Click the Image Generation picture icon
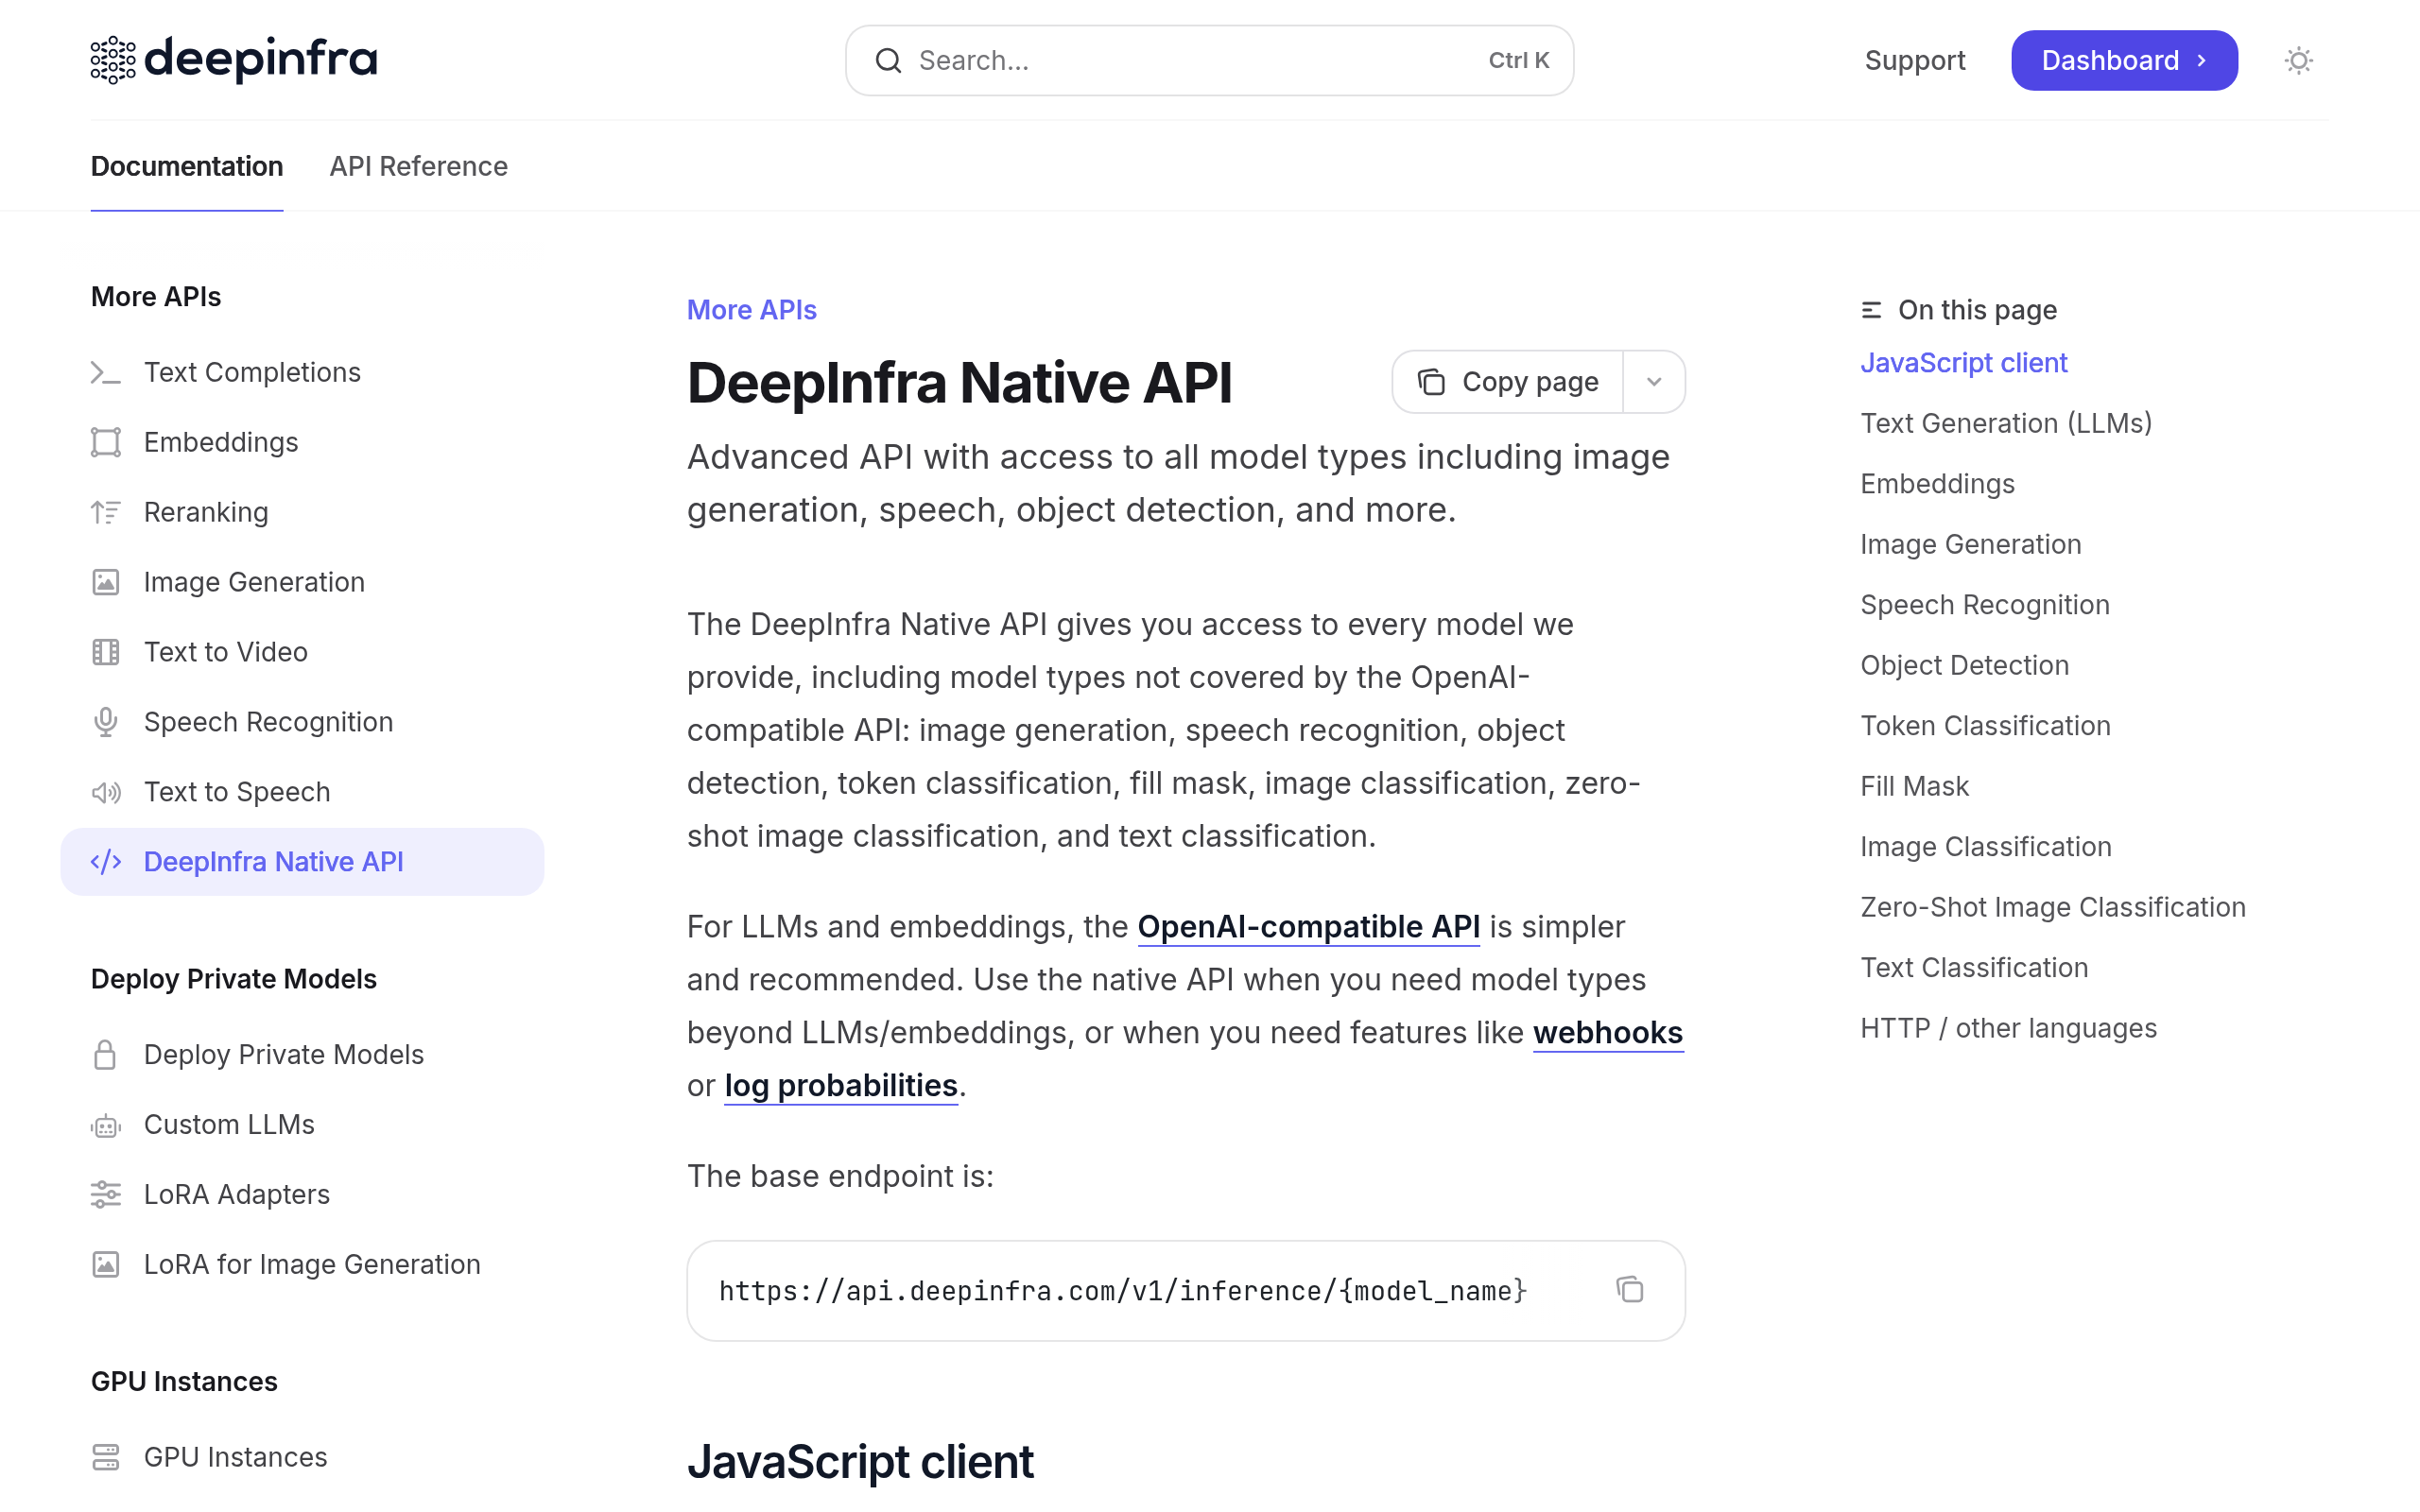Image resolution: width=2420 pixels, height=1512 pixels. tap(105, 582)
